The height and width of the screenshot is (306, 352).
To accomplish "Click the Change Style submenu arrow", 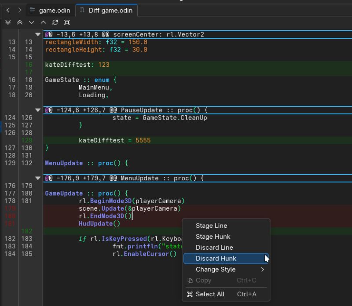I will pyautogui.click(x=262, y=270).
